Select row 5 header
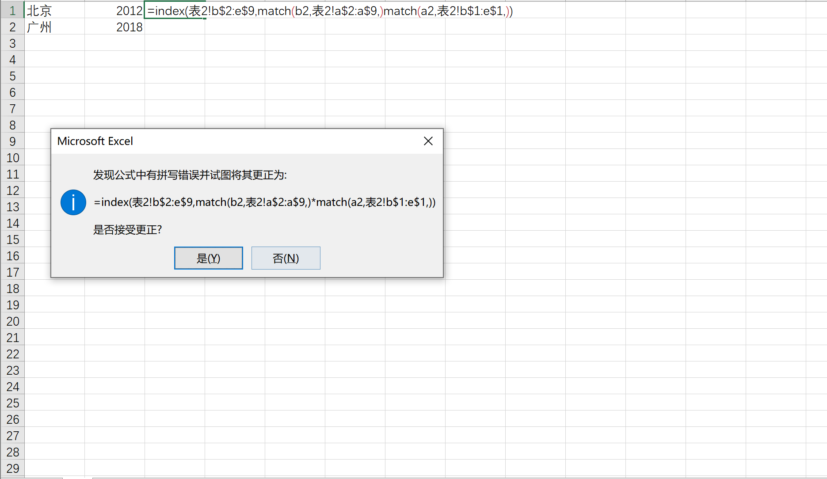 12,76
